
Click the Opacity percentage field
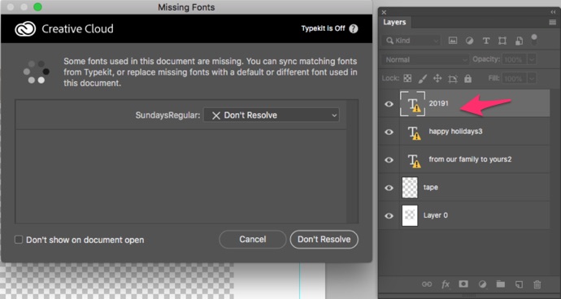click(x=515, y=60)
